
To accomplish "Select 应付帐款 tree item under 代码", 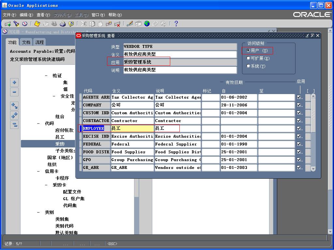I will click(x=64, y=130).
